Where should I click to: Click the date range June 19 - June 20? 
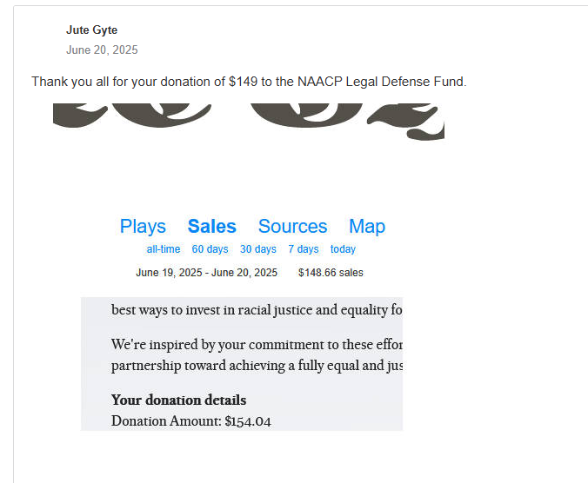(x=207, y=273)
